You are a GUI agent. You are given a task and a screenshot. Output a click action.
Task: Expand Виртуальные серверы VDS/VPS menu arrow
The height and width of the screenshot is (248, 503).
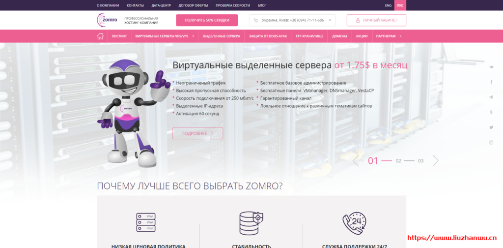coord(193,36)
